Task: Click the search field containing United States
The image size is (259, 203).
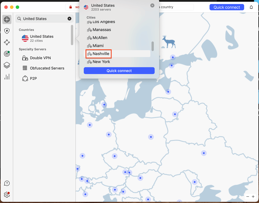Action: click(44, 19)
